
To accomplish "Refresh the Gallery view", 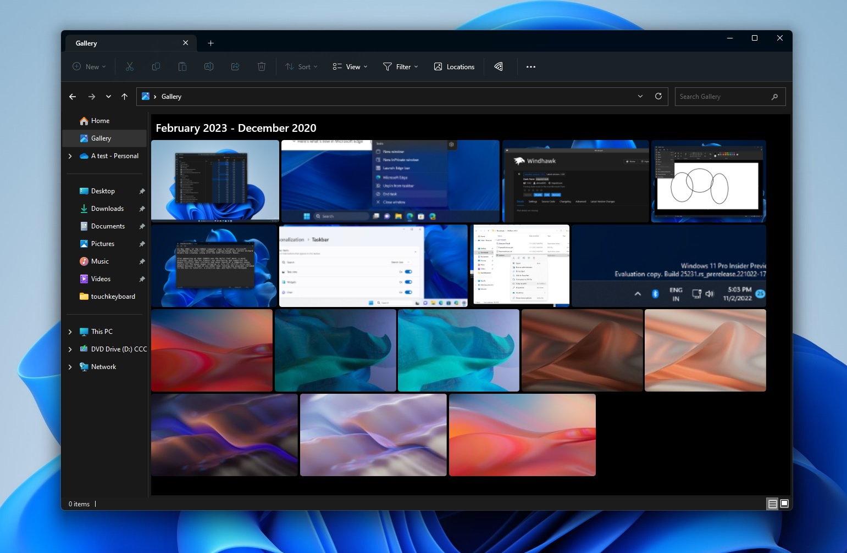I will (658, 96).
